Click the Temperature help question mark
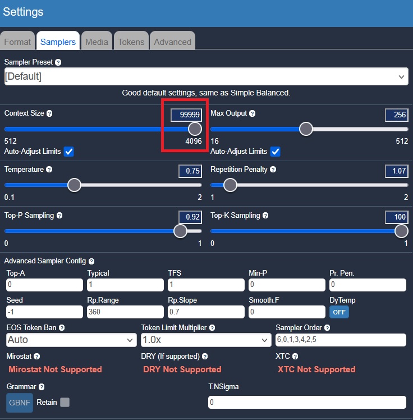413x420 pixels. click(x=49, y=170)
